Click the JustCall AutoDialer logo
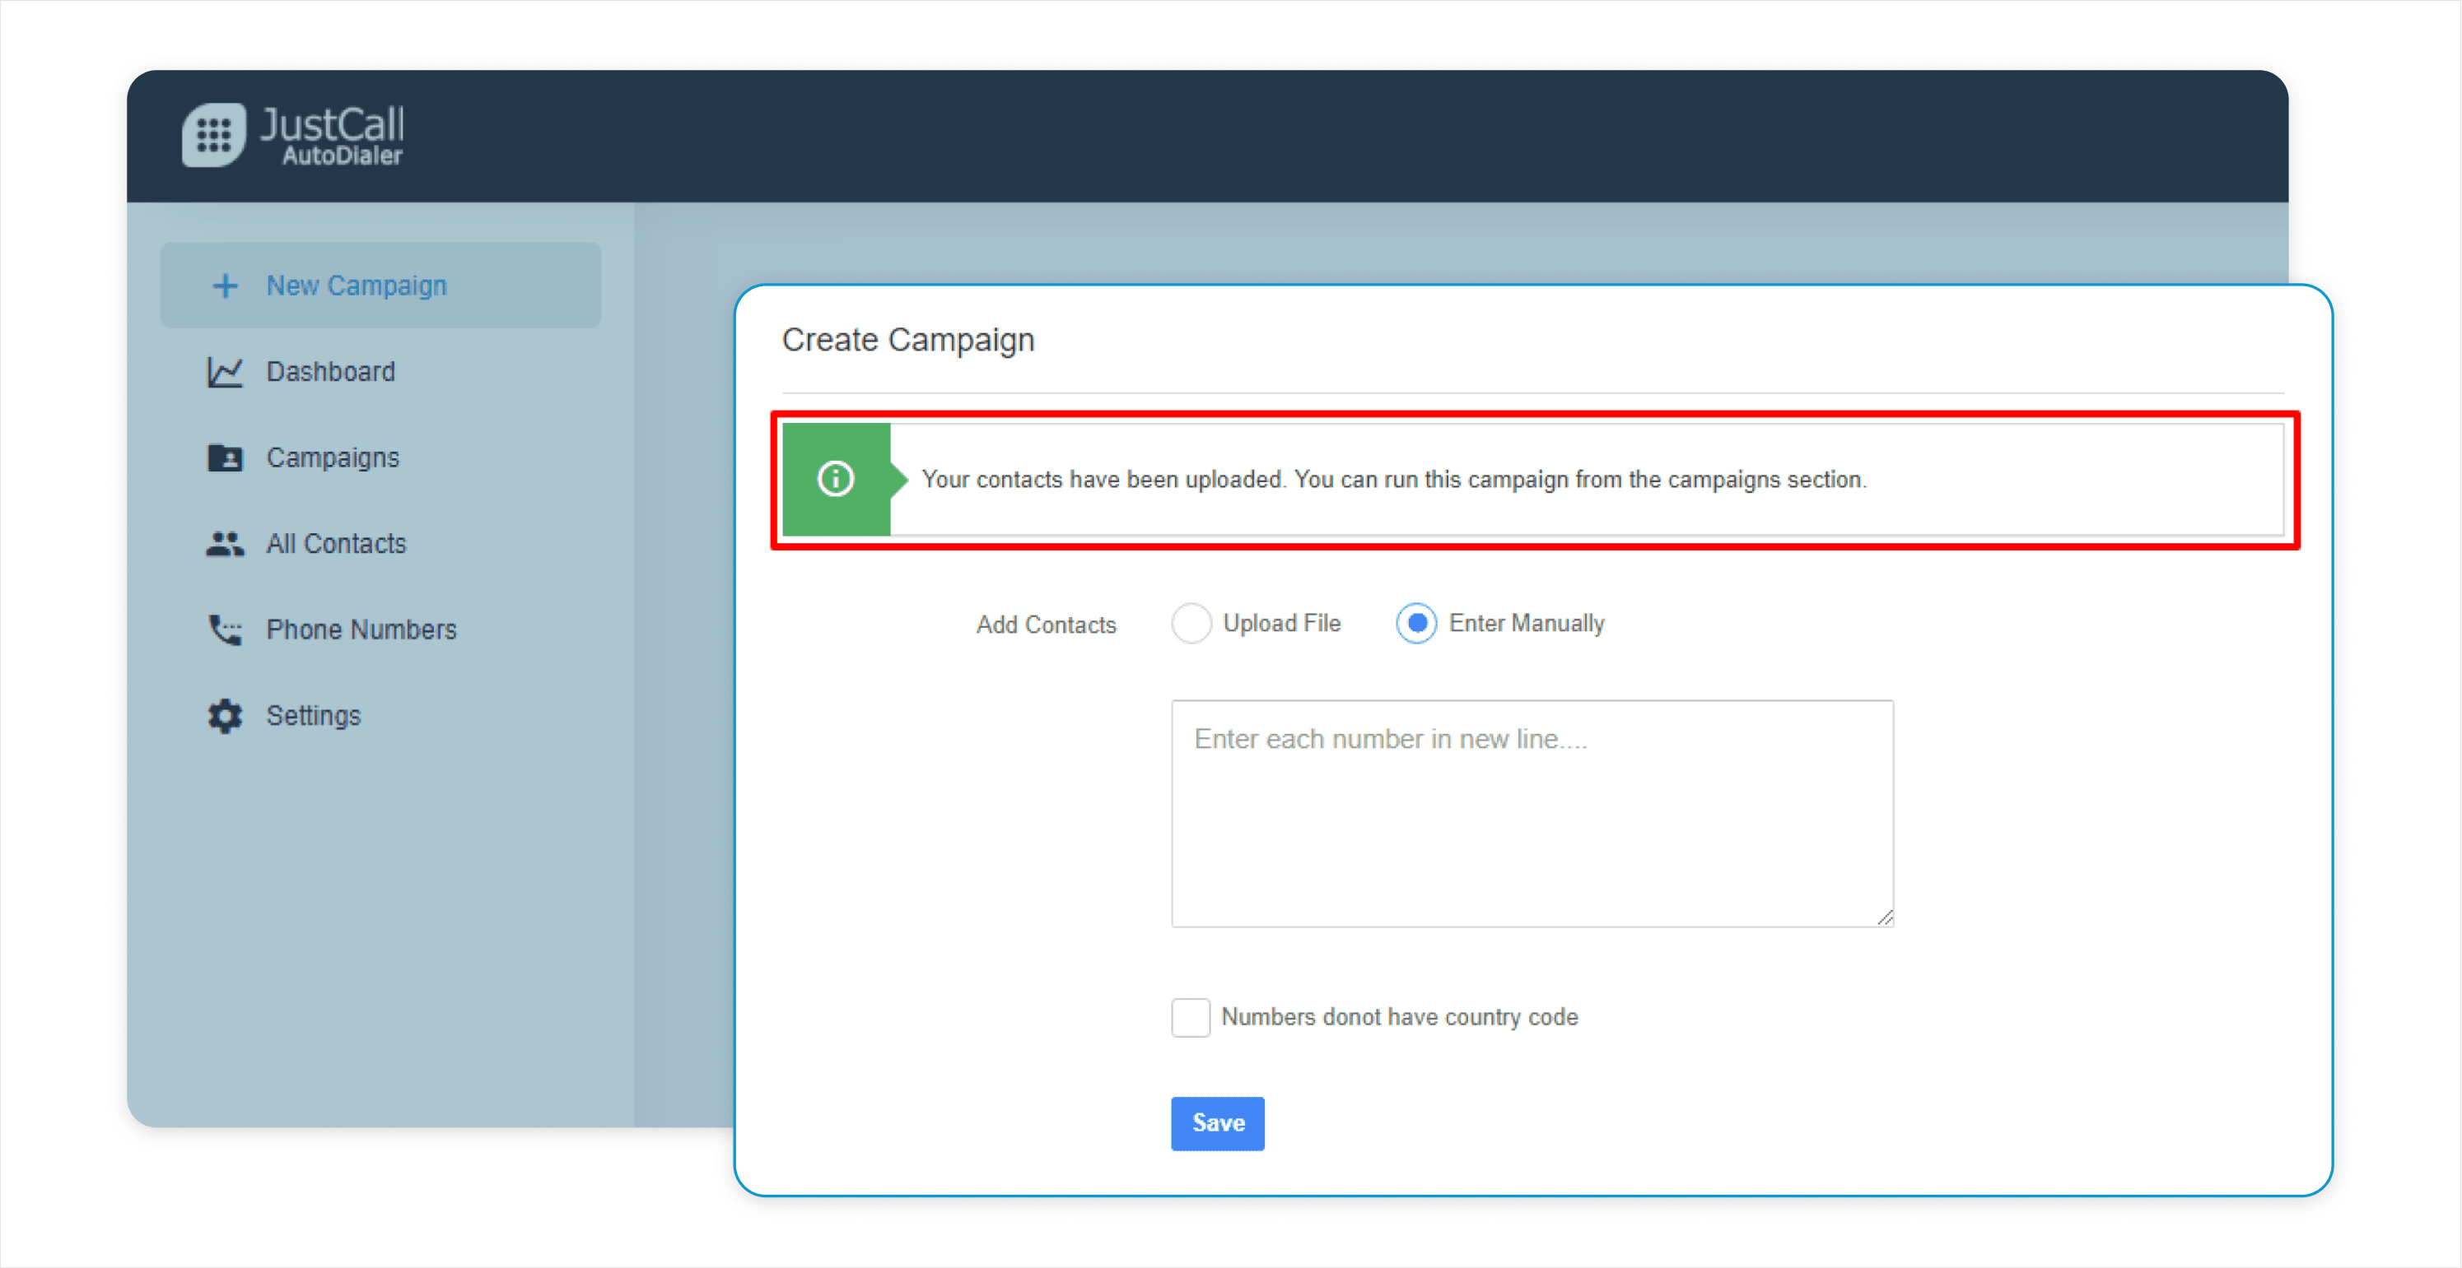The image size is (2462, 1268). (293, 135)
